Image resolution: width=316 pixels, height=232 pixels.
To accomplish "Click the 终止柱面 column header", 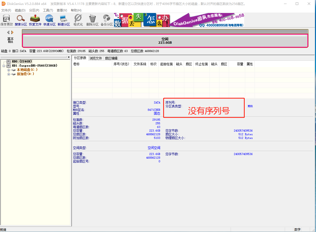I will (202, 64).
